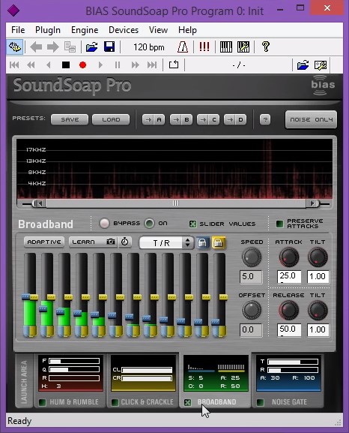Click the Release knob

coord(289,310)
